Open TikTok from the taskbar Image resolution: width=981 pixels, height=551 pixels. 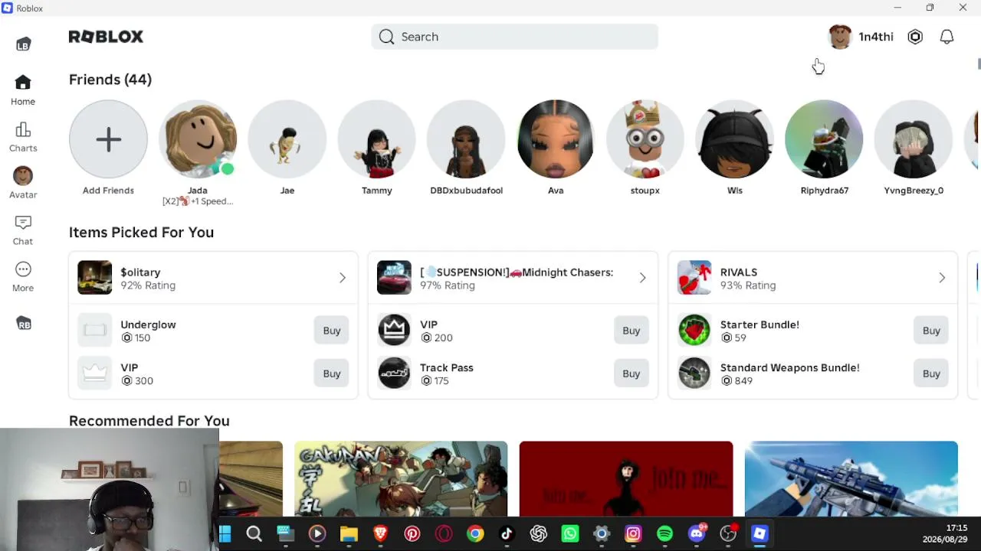pos(507,533)
